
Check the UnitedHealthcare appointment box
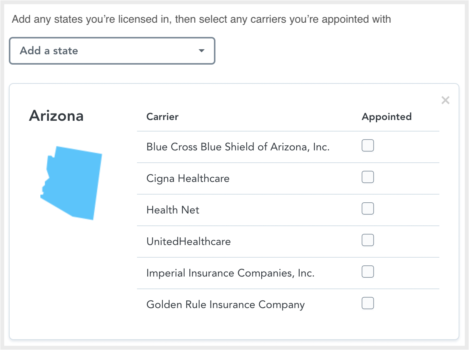tap(367, 240)
